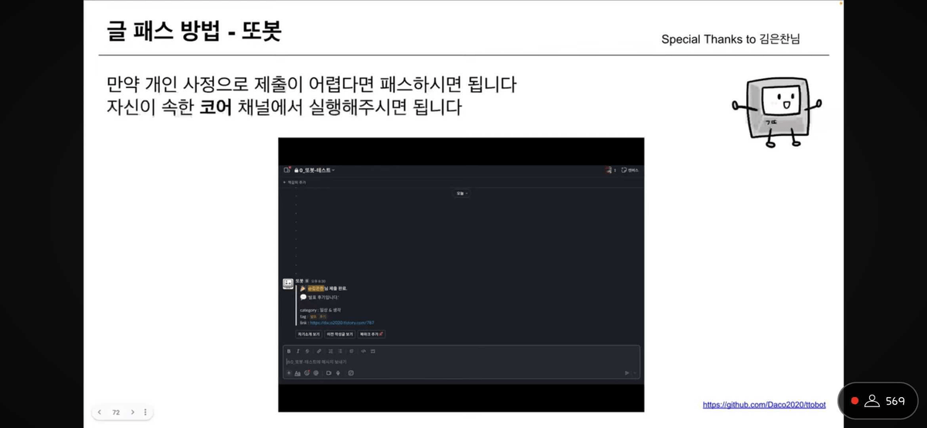
Task: Open the 오늘 date dropdown
Action: click(460, 193)
